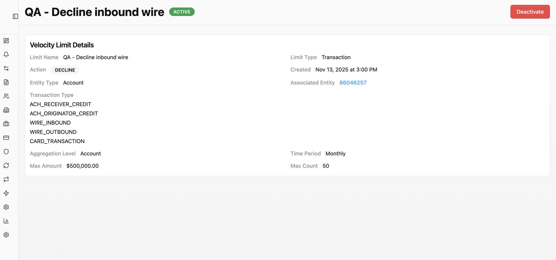Collapse the sidebar using the panel toggle icon
The height and width of the screenshot is (260, 556).
[x=15, y=16]
